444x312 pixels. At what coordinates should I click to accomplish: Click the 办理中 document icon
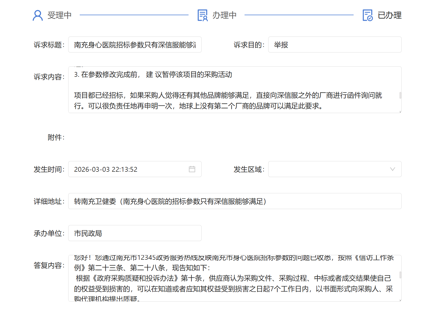pyautogui.click(x=202, y=15)
